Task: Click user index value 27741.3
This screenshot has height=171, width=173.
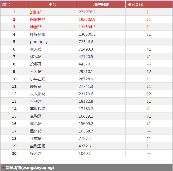Action: pos(86,86)
